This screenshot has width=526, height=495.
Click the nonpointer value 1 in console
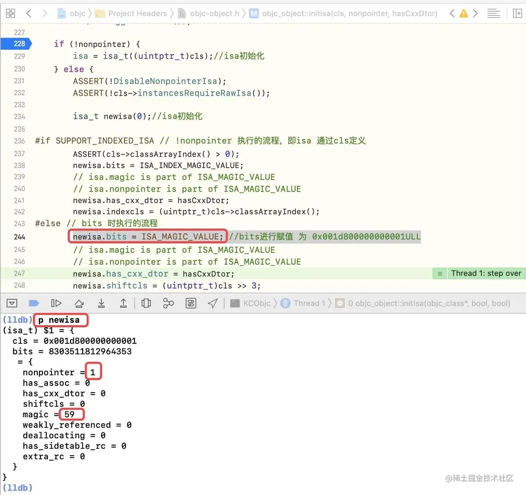[x=92, y=372]
